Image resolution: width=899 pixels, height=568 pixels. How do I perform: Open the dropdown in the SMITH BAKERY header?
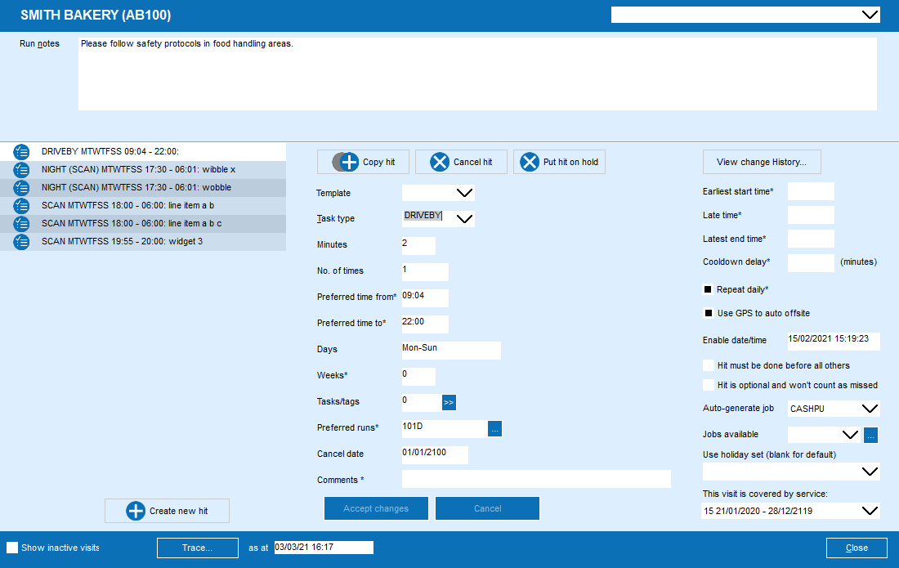pyautogui.click(x=870, y=15)
